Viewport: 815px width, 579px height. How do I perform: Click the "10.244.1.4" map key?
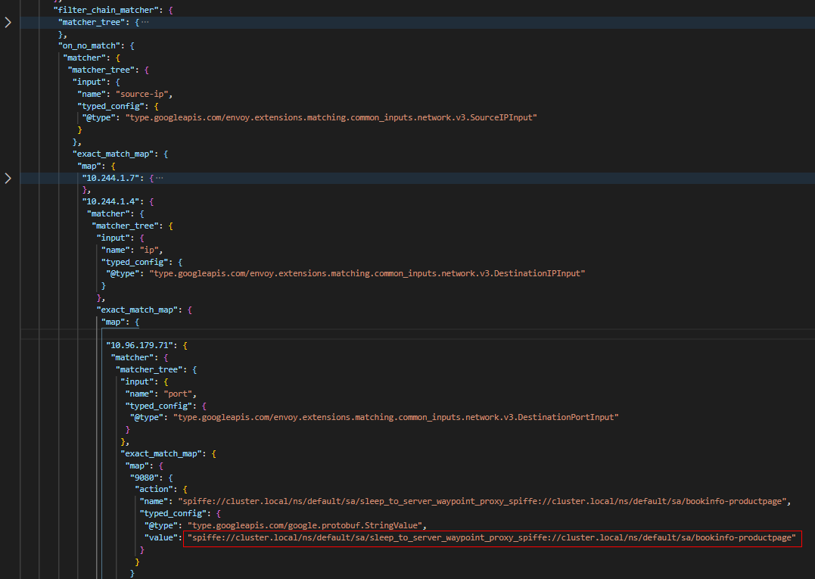click(113, 201)
